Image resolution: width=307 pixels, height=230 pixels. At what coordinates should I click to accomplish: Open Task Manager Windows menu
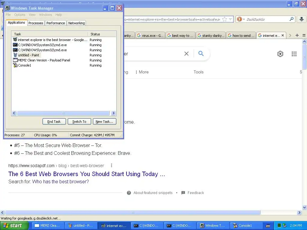(46, 15)
